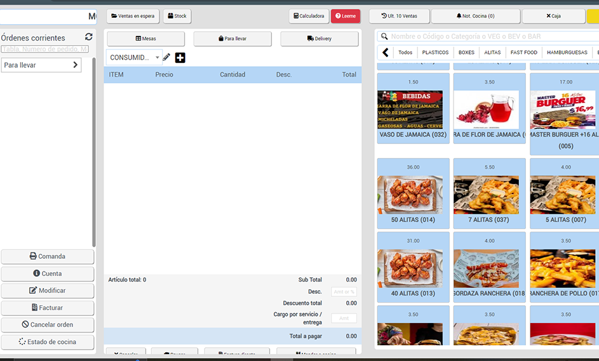Image resolution: width=599 pixels, height=361 pixels.
Task: Click the pencil icon to edit customer
Action: click(166, 58)
